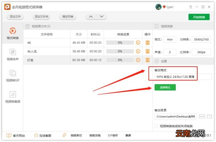216x142 pixels.
Task: Open the 视频压缩 tool
Action: 95,136
